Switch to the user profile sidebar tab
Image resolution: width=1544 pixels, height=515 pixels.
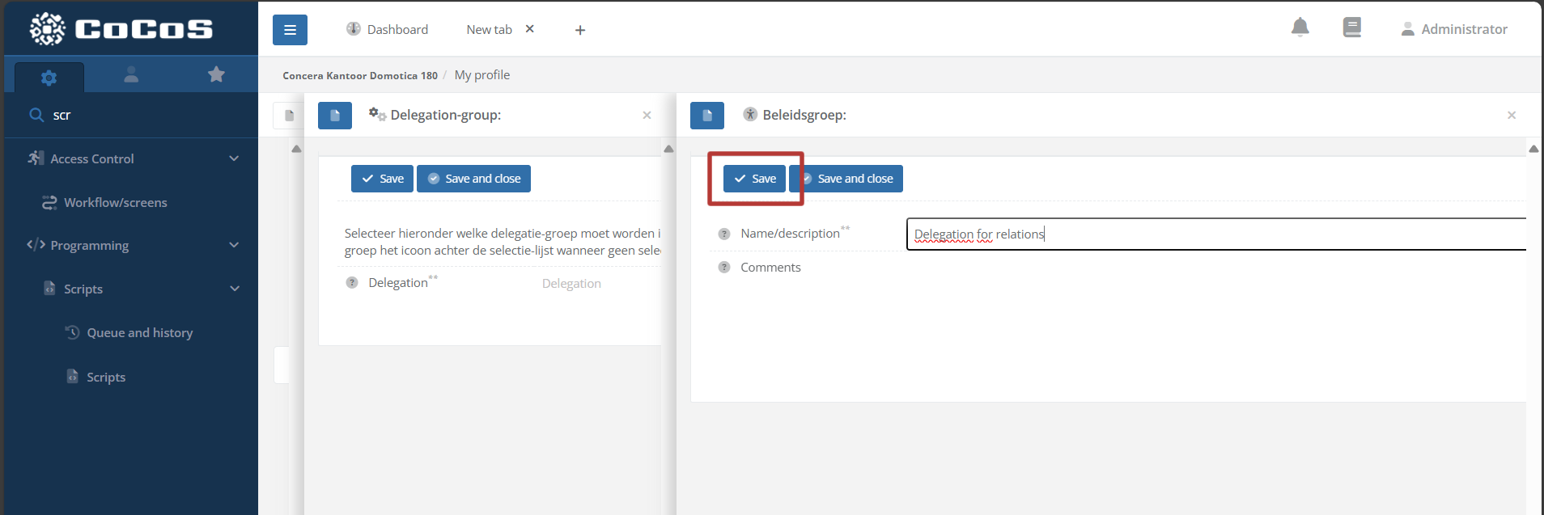click(131, 75)
